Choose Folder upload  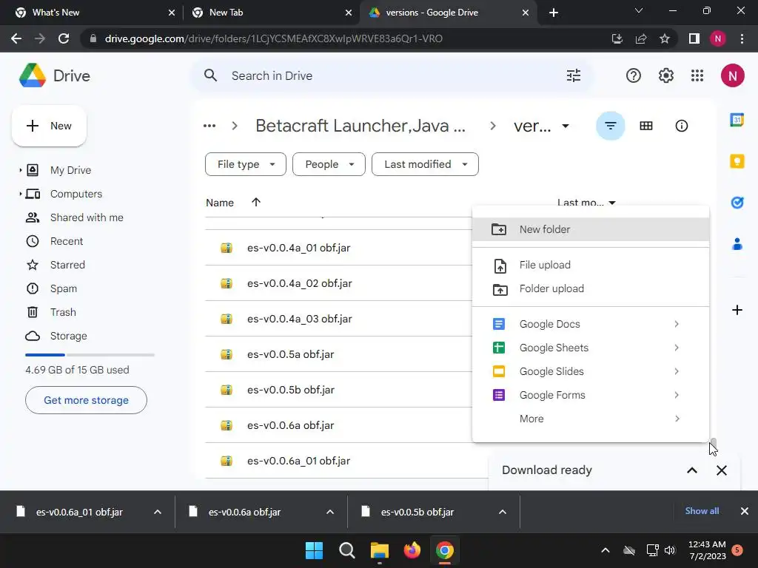[x=590, y=289]
